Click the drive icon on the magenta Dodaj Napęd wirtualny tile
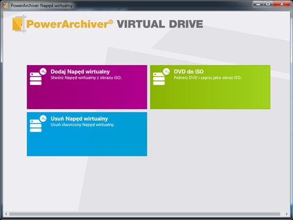The image size is (293, 220). (x=38, y=77)
